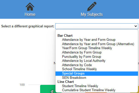This screenshot has height=93, width=139.
Task: Click the My Subjects pencil icon
Action: 92,6
